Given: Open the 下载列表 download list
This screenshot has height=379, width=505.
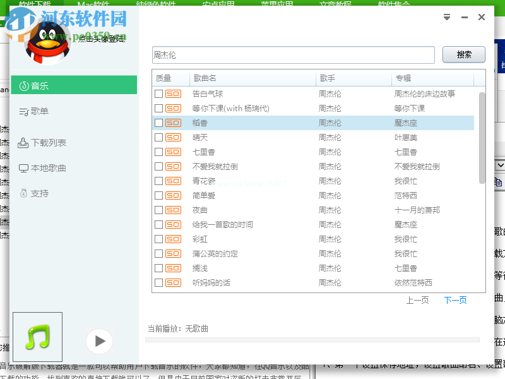Looking at the screenshot, I should click(44, 142).
